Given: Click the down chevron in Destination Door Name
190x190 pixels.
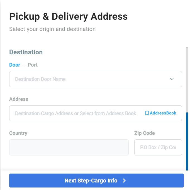Looking at the screenshot, I should pyautogui.click(x=172, y=79).
